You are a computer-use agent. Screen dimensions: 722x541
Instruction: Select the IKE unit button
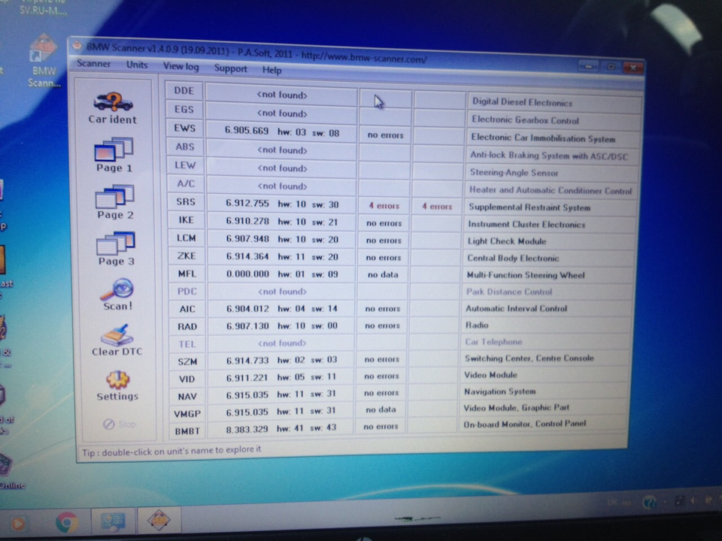point(186,220)
